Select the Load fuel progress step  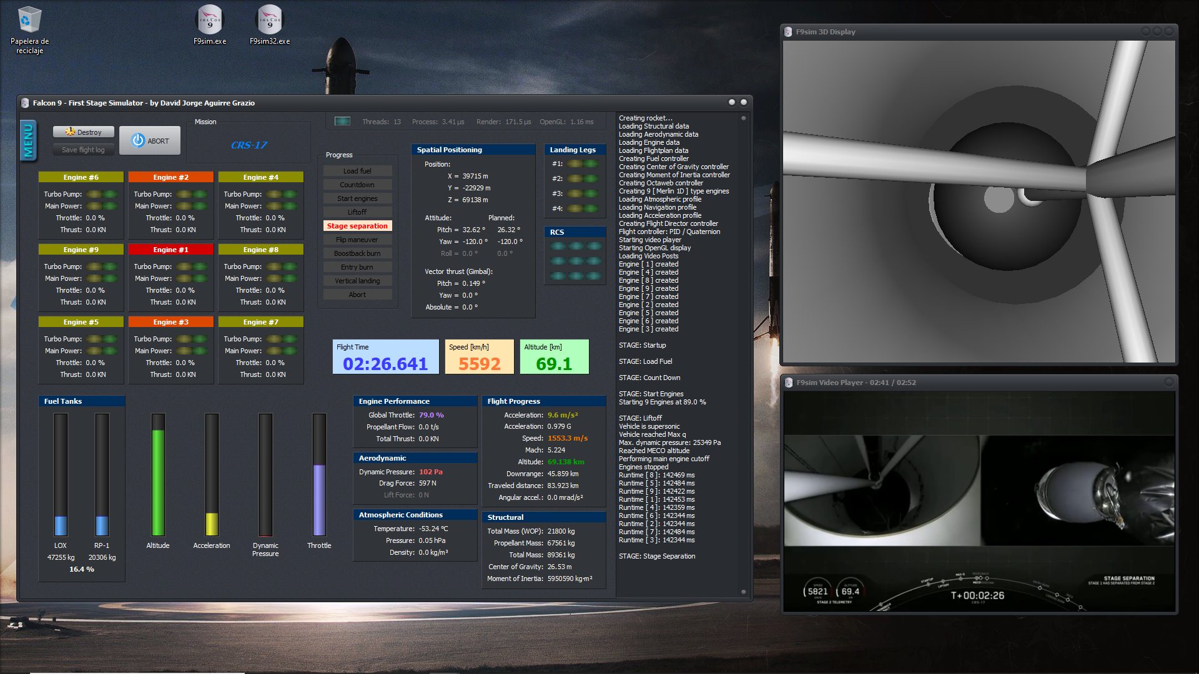357,171
